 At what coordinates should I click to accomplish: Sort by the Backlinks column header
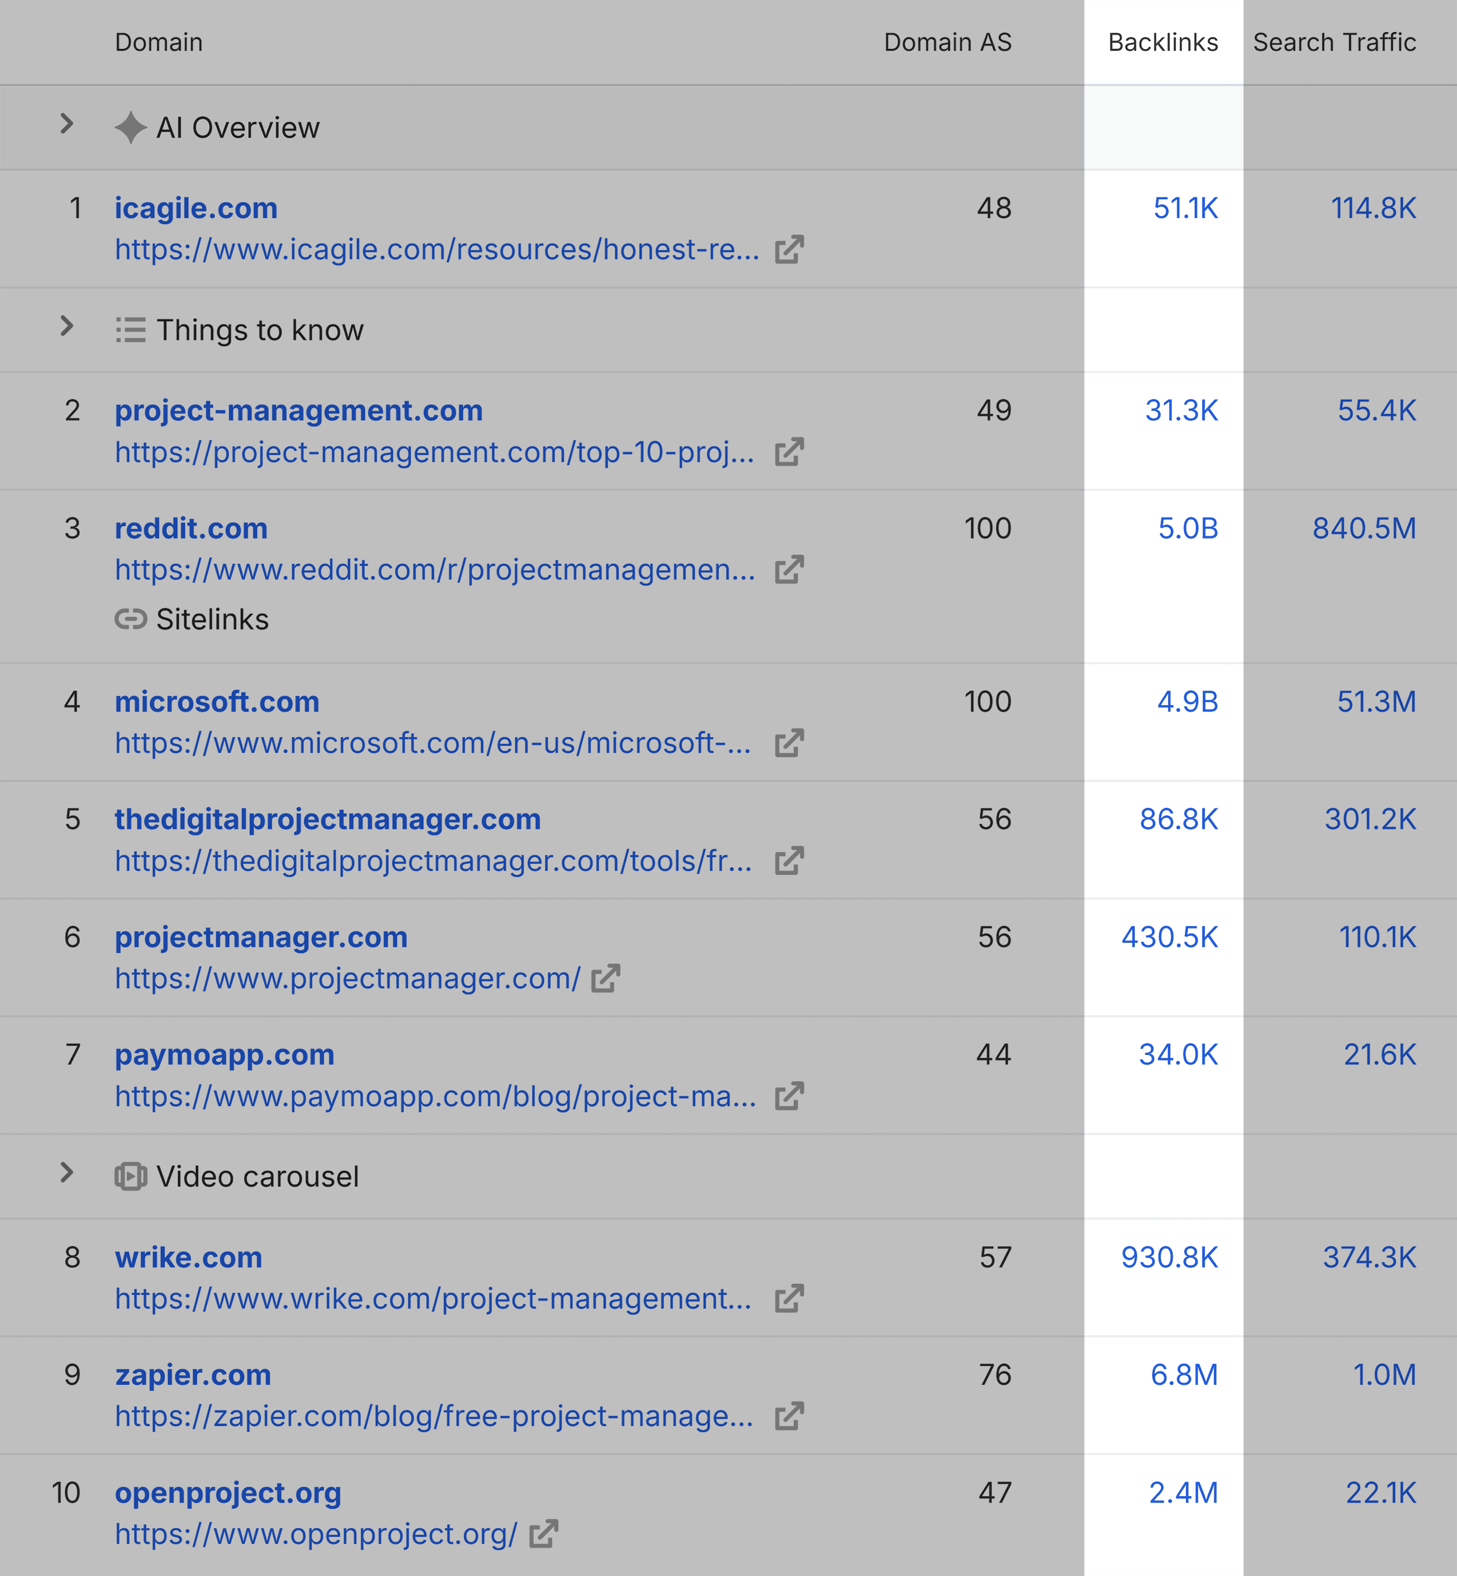tap(1163, 42)
